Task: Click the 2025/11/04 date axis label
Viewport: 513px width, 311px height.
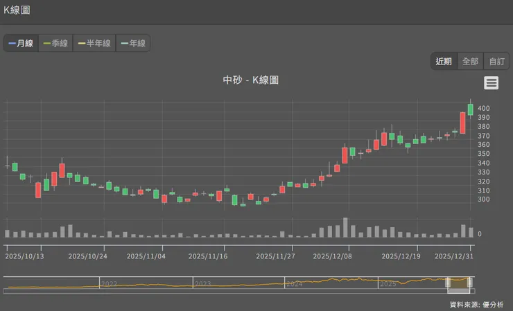Action: tap(146, 256)
